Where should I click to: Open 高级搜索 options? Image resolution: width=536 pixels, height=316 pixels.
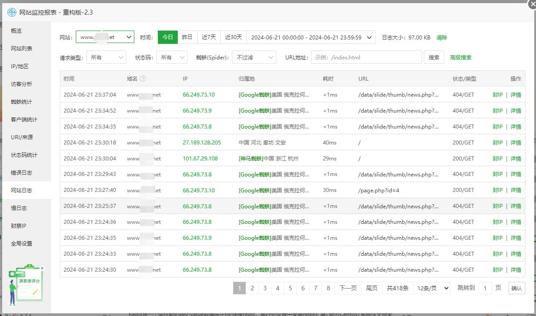tap(461, 57)
